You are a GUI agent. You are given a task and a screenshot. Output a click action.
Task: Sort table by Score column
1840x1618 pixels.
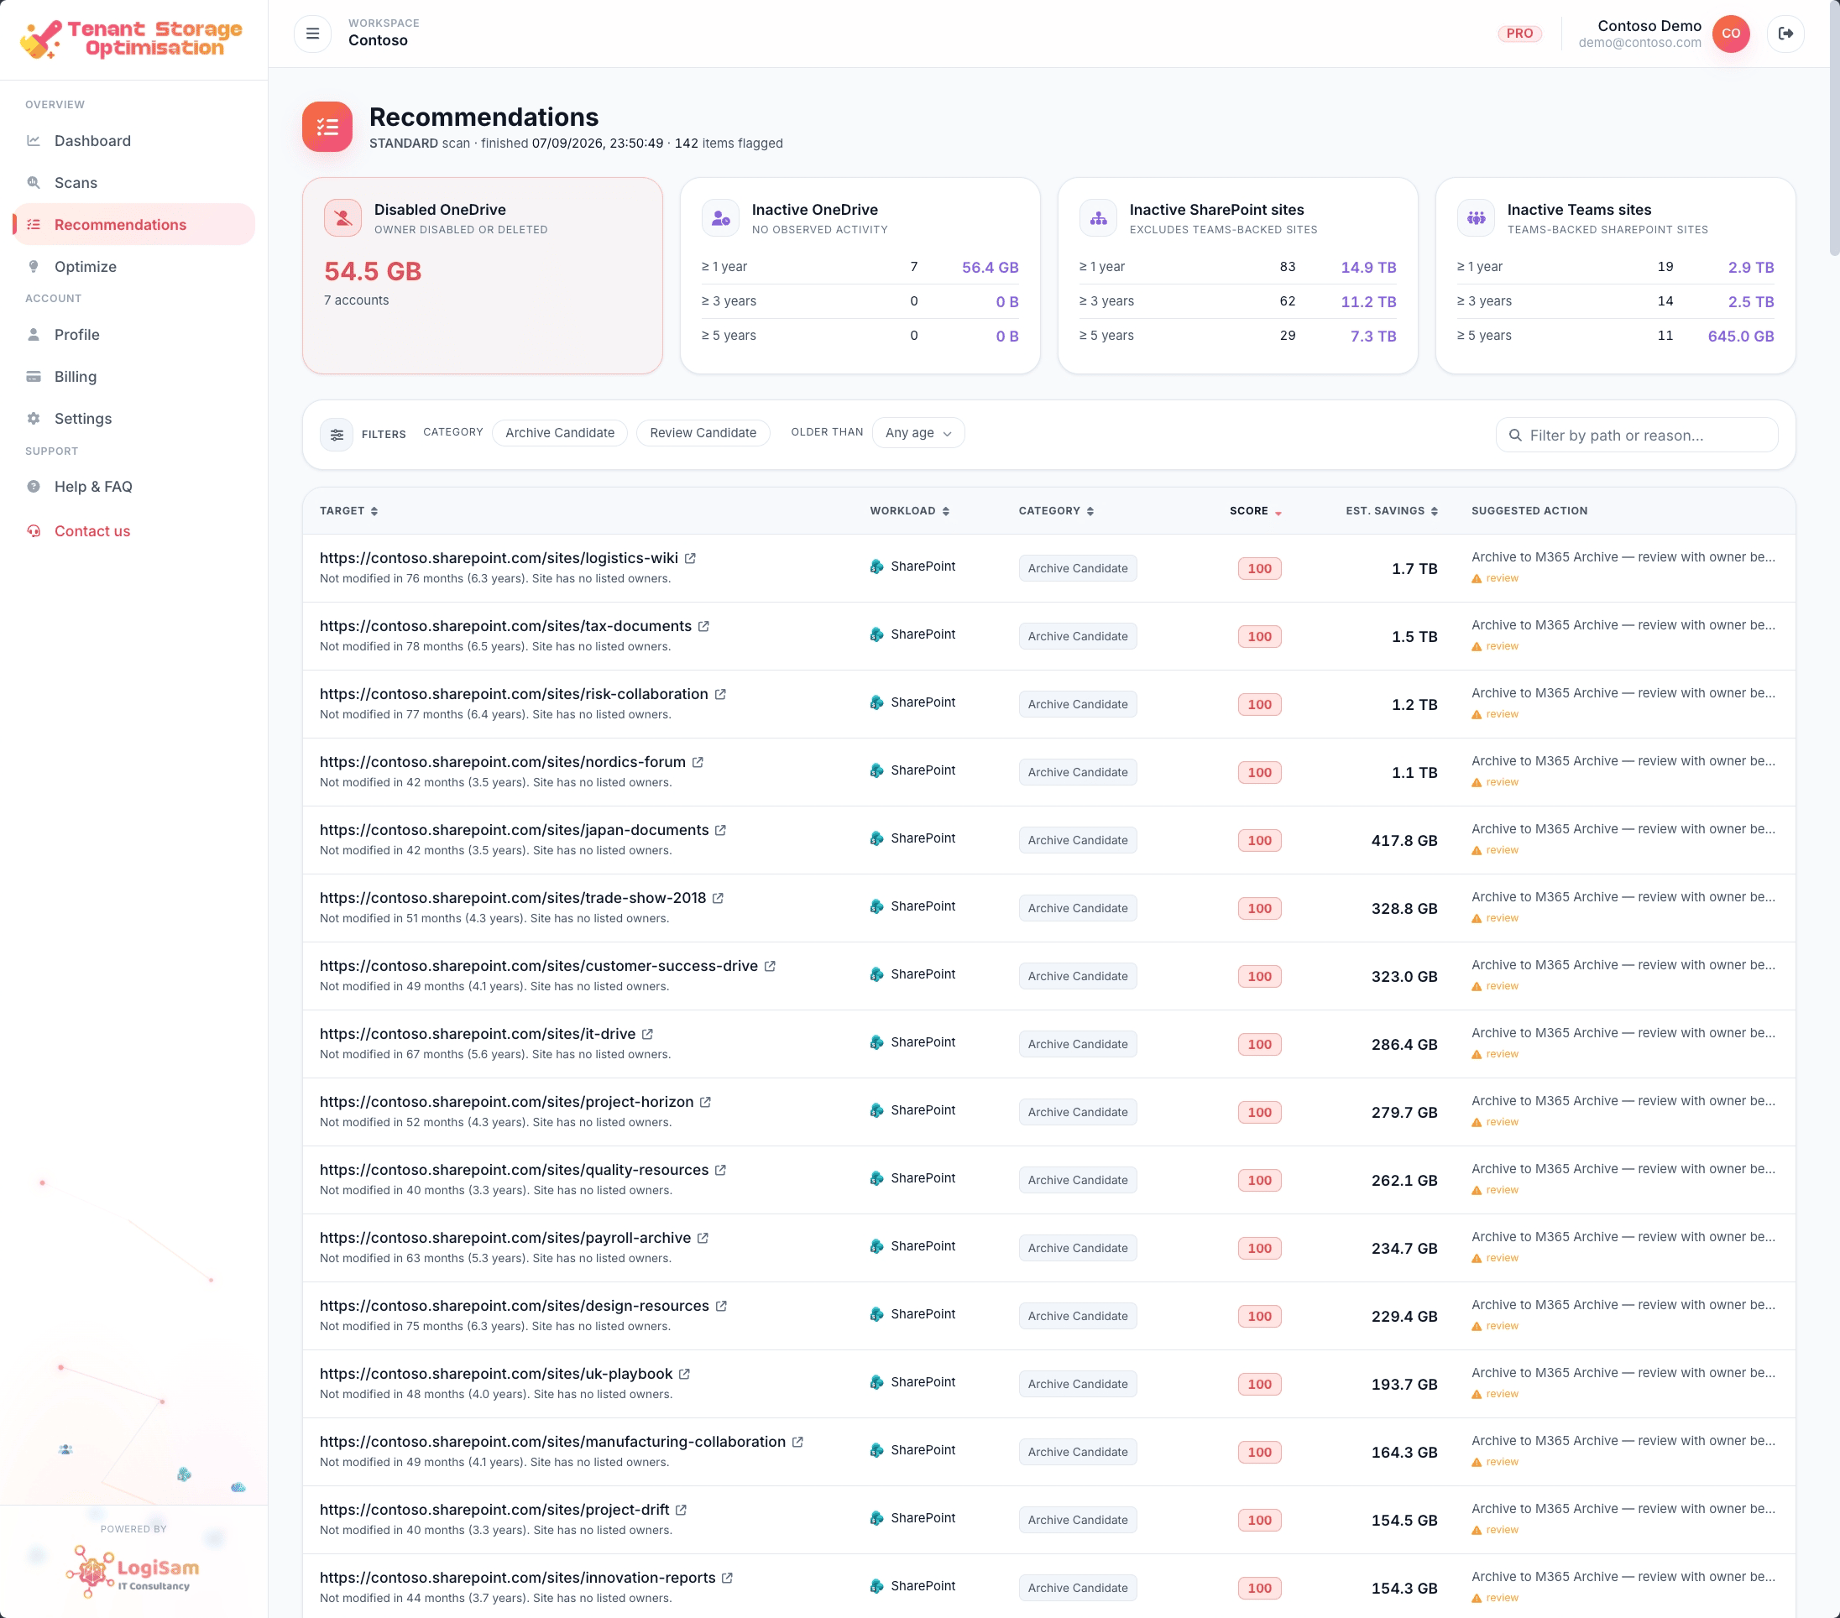[x=1255, y=511]
